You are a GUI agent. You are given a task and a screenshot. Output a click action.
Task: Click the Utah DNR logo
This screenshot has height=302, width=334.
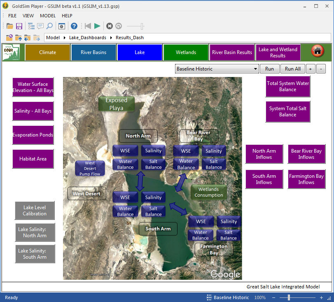pos(11,52)
